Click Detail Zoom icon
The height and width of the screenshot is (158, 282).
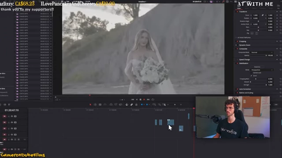(160, 104)
